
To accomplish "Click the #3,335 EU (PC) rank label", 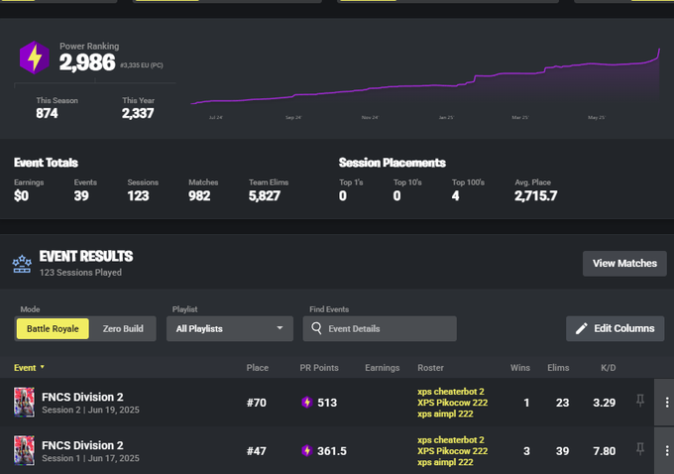I will [x=142, y=65].
